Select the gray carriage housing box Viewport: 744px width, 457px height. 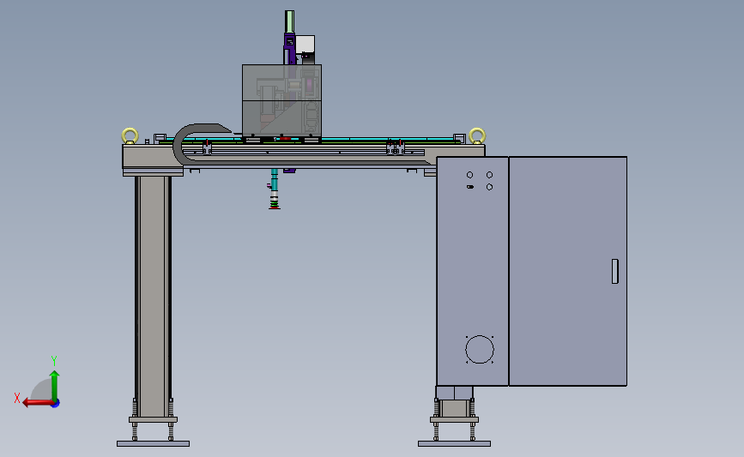[281, 100]
